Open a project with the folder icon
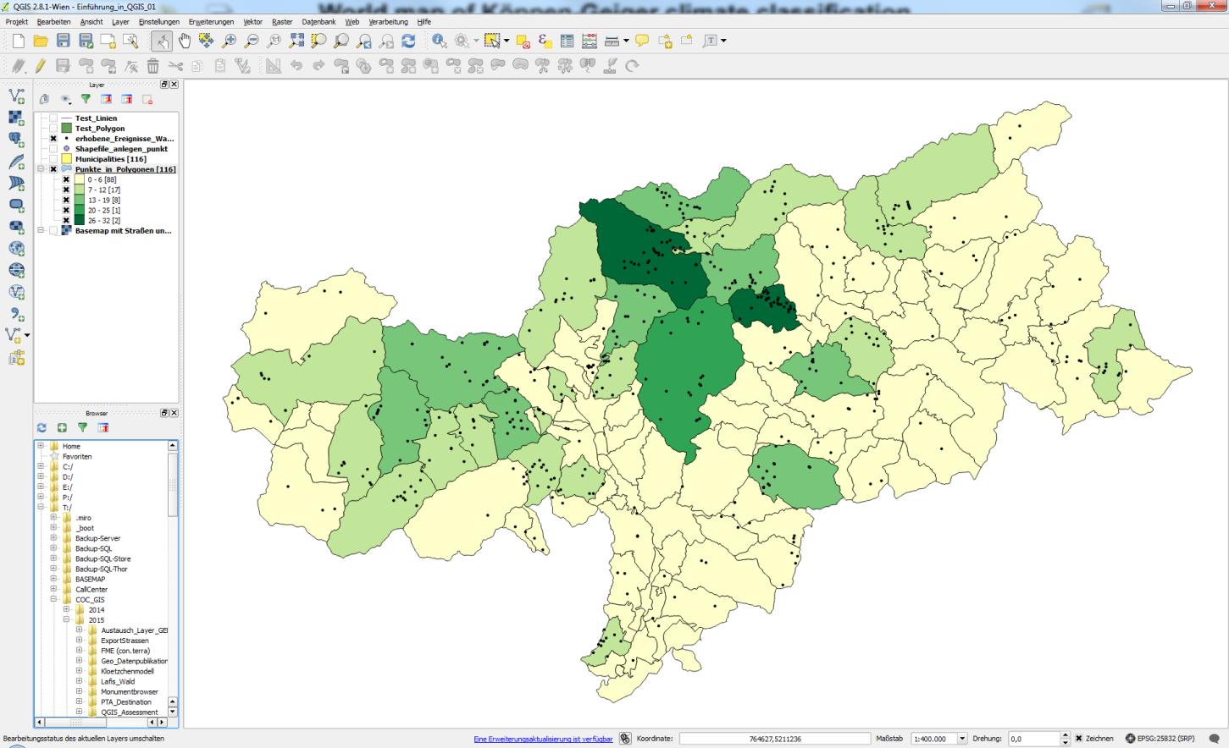Viewport: 1229px width, 748px height. pyautogui.click(x=41, y=41)
